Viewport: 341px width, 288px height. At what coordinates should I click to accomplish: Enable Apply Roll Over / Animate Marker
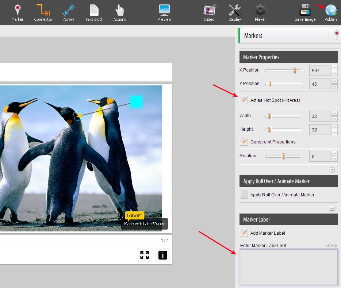[244, 195]
